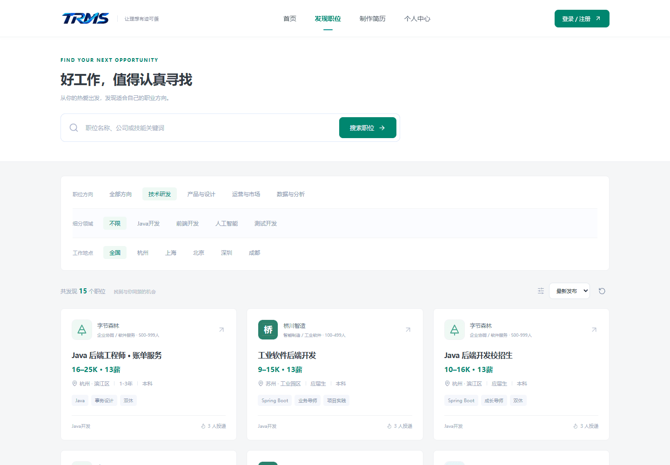
Task: Filter location by 杭州
Action: click(143, 253)
